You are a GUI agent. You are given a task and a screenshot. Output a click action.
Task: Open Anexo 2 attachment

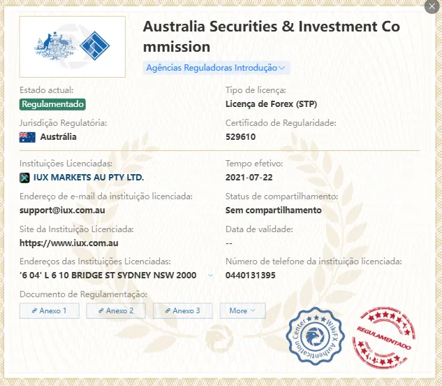(x=116, y=311)
